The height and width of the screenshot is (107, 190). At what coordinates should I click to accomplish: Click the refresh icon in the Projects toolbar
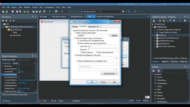tap(167, 21)
